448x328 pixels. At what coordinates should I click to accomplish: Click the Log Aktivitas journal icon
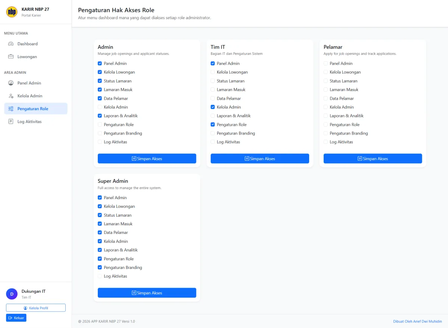click(11, 122)
